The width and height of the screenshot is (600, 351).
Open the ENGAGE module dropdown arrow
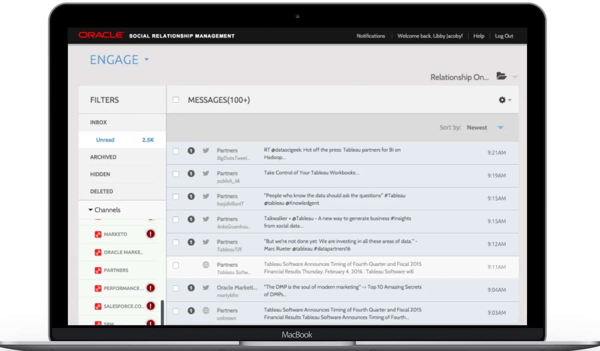146,60
